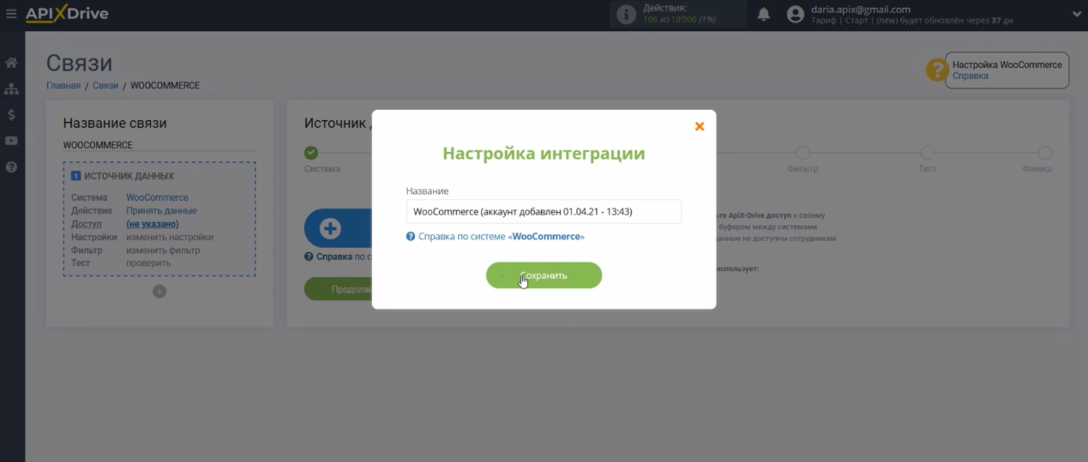Click изменить настройки link
The width and height of the screenshot is (1088, 462).
[169, 237]
